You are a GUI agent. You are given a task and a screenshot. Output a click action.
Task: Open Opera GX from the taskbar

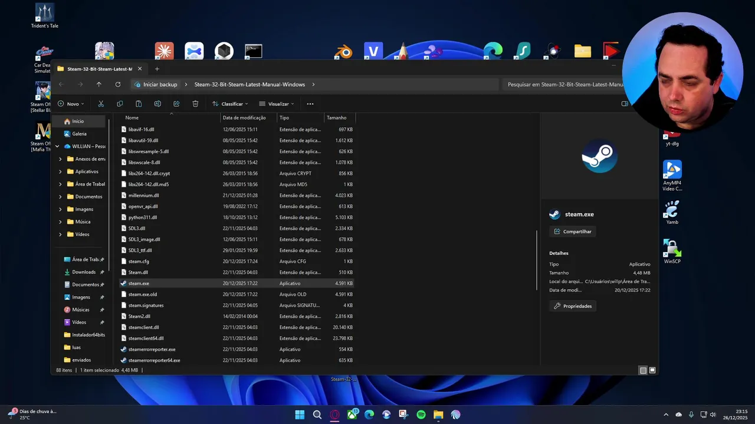point(334,415)
